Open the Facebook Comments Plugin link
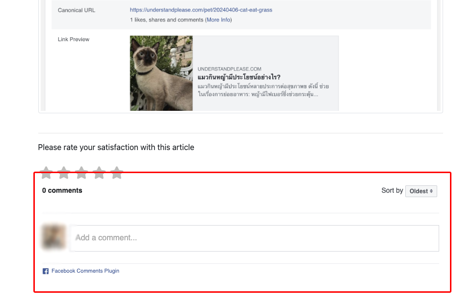This screenshot has height=306, width=474. 85,271
